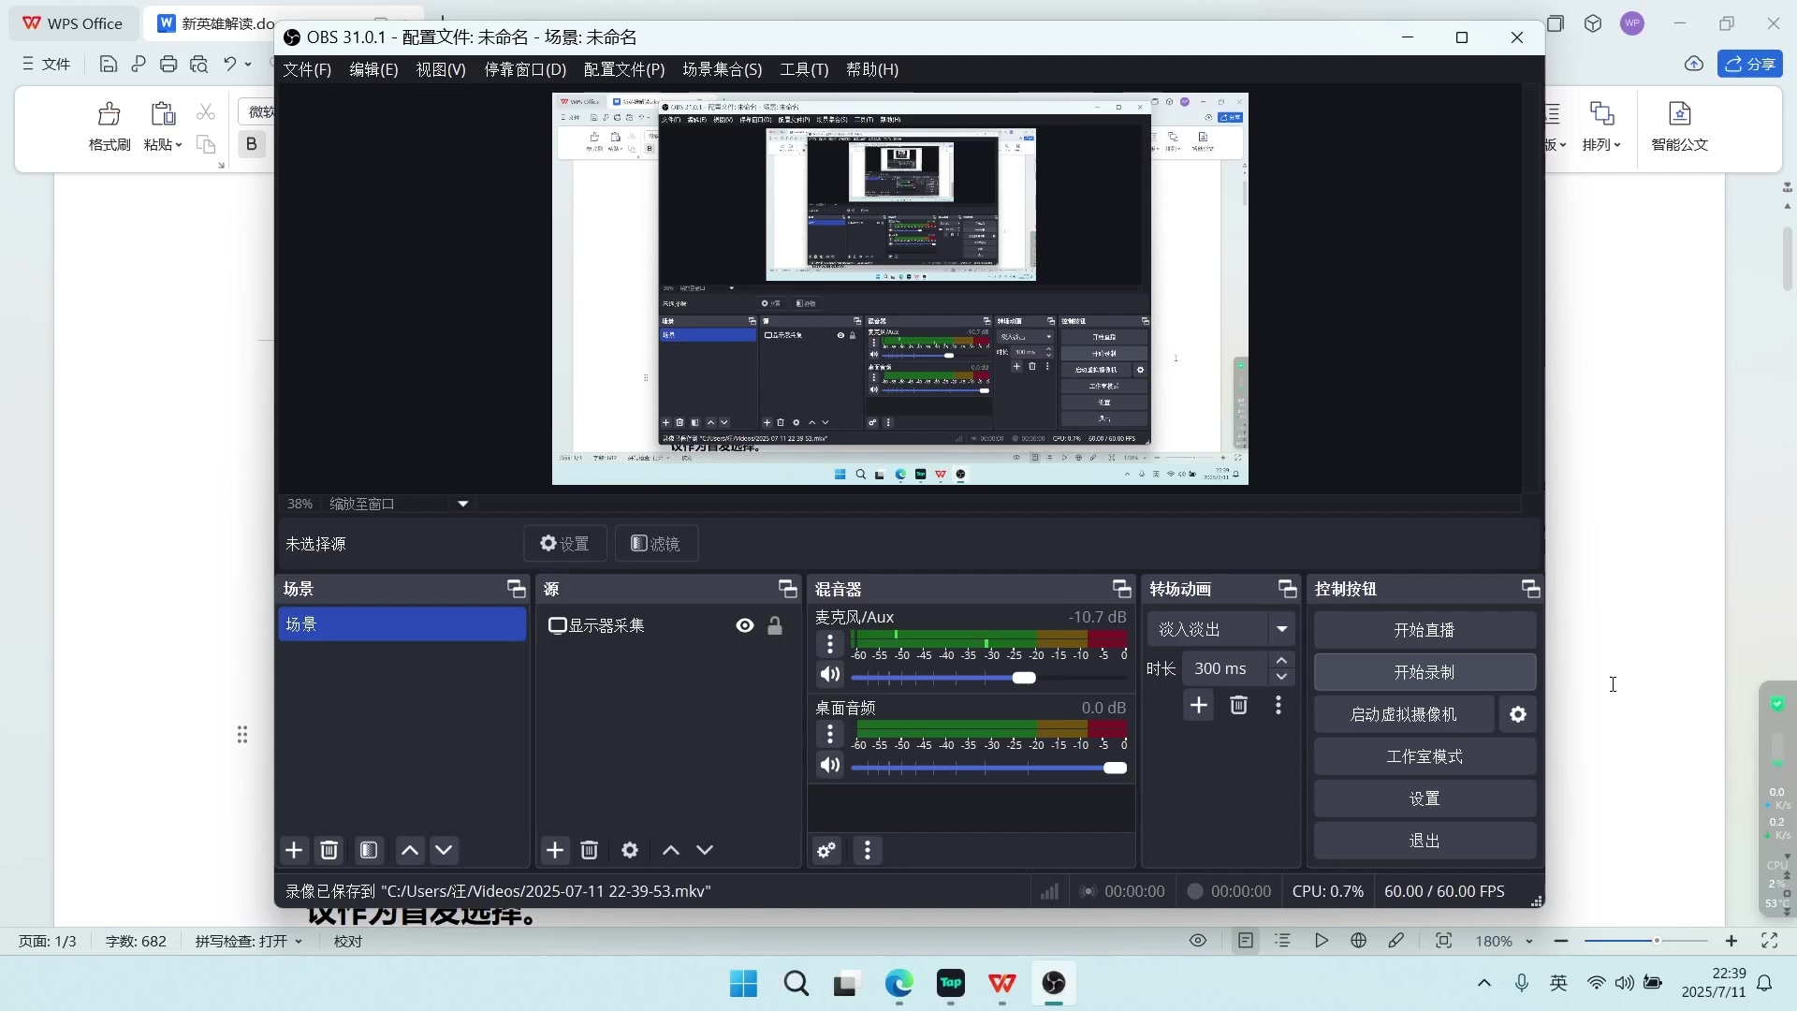Open virtual camera settings gear icon
The height and width of the screenshot is (1011, 1797).
[1518, 715]
